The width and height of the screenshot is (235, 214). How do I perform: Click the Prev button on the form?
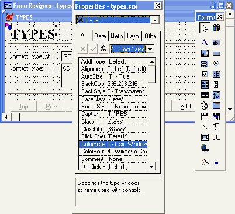coord(51,107)
